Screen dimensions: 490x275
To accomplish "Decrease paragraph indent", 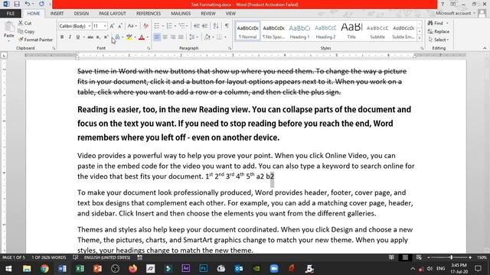I will [x=197, y=26].
